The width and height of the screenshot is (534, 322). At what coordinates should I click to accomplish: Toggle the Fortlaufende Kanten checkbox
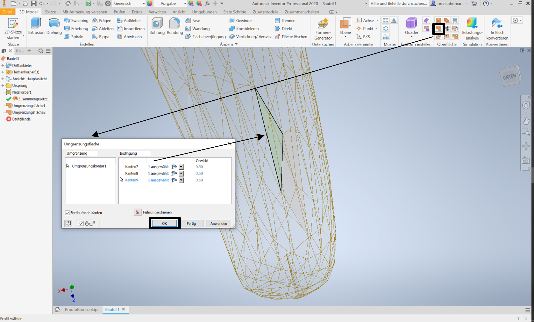67,213
